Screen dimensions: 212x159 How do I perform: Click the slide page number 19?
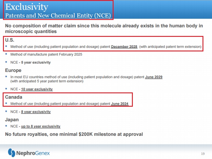tap(203, 154)
